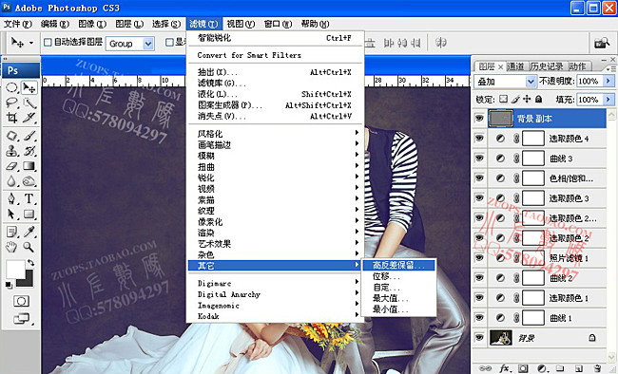618x374 pixels.
Task: Hide the 背景 layer
Action: point(479,338)
